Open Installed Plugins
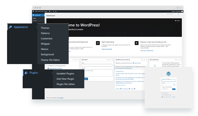 pyautogui.click(x=65, y=74)
